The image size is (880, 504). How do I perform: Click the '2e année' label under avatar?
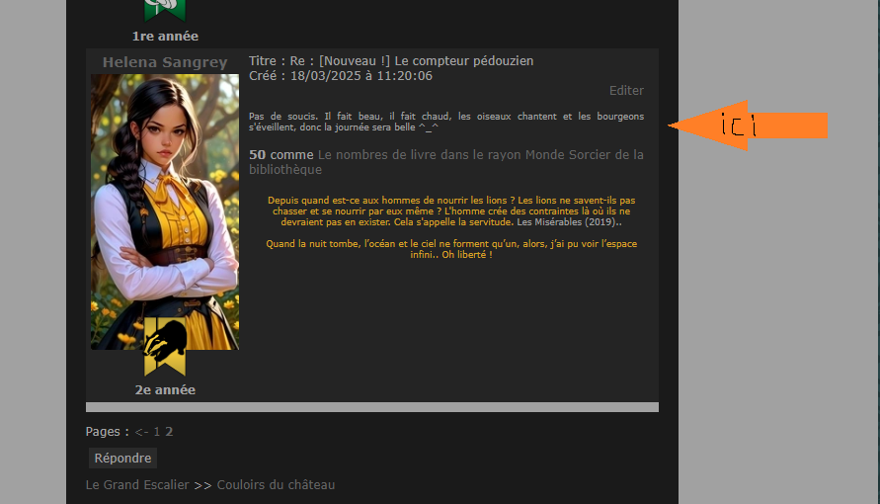click(x=165, y=390)
